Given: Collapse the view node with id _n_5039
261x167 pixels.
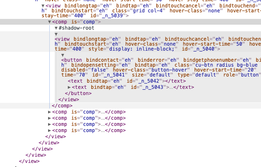Looking at the screenshot, I should click(x=43, y=6).
